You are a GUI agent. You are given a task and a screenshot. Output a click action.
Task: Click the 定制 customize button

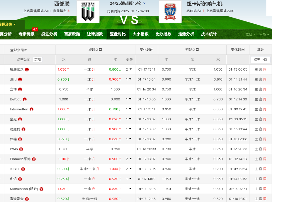pos(38,59)
